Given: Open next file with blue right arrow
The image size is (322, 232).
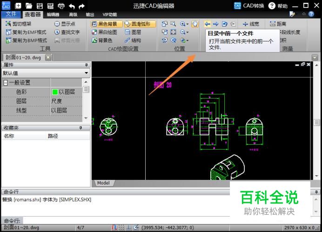Looking at the screenshot, I should [215, 24].
